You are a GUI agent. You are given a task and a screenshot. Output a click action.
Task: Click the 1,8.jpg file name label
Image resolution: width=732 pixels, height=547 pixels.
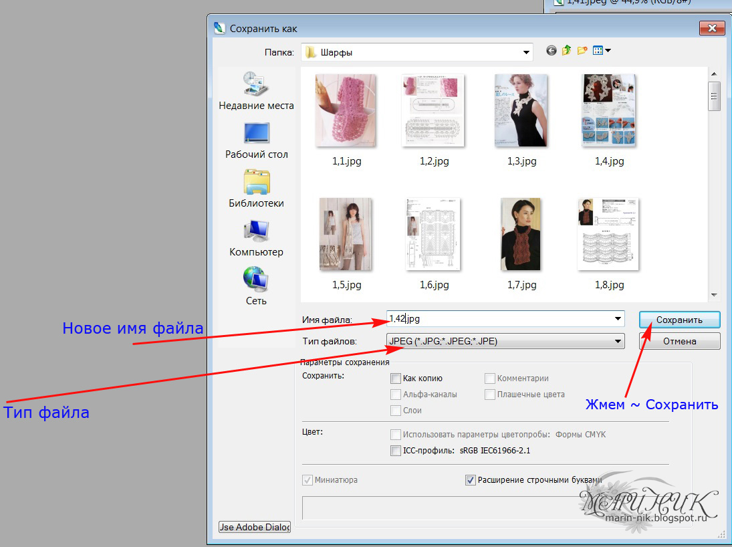pos(609,285)
